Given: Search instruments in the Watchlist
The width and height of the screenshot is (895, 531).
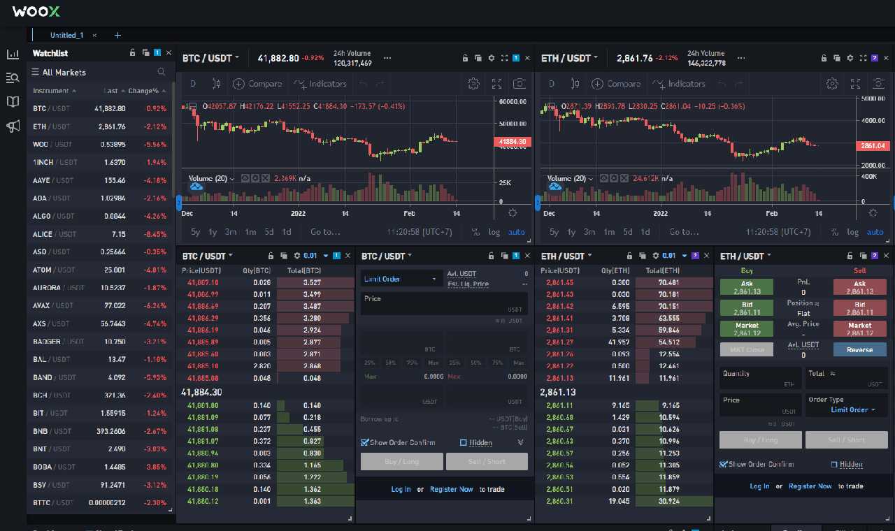Looking at the screenshot, I should tap(162, 72).
